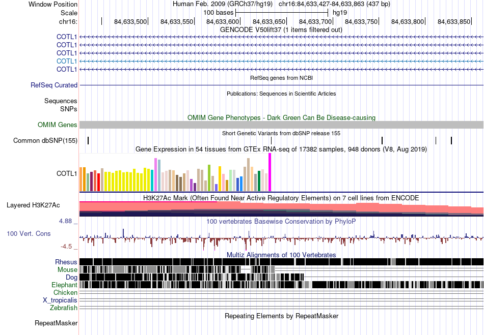Click the -4.5 phyloP lower value
The height and width of the screenshot is (335, 484).
point(66,247)
